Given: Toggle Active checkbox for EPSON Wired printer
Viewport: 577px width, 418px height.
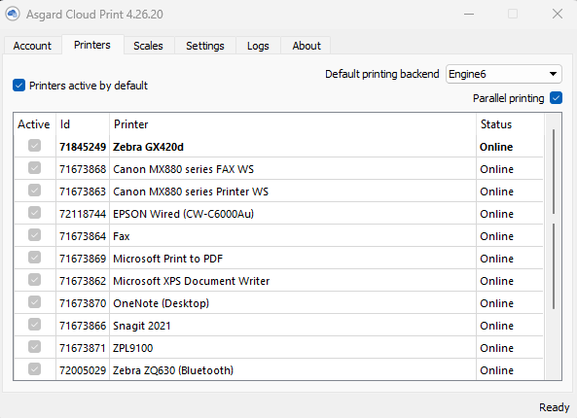Looking at the screenshot, I should tap(35, 213).
